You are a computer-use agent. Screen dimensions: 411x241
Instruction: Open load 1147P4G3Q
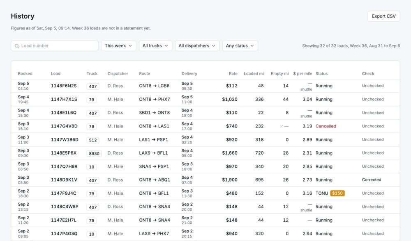(x=64, y=234)
